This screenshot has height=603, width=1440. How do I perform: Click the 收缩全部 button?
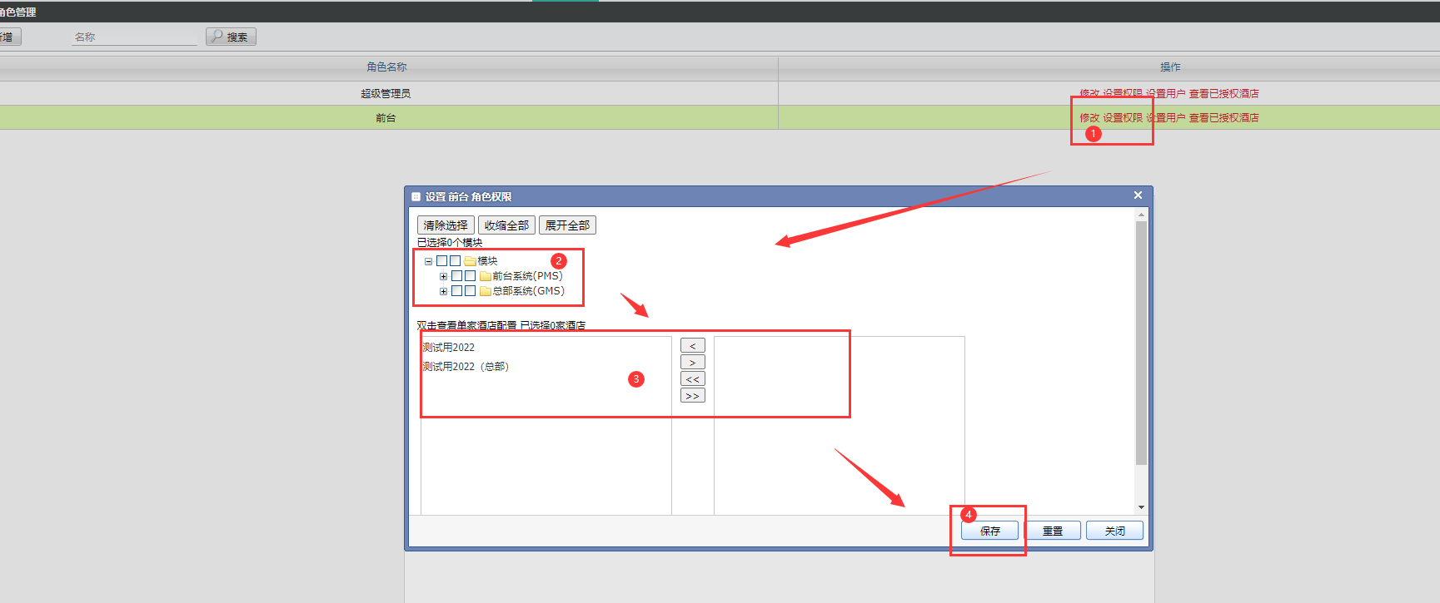(506, 225)
